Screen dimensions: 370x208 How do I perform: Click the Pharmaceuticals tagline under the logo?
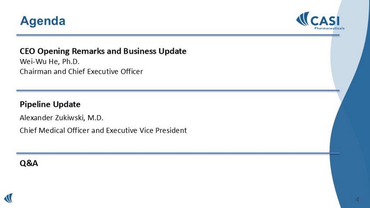point(329,28)
